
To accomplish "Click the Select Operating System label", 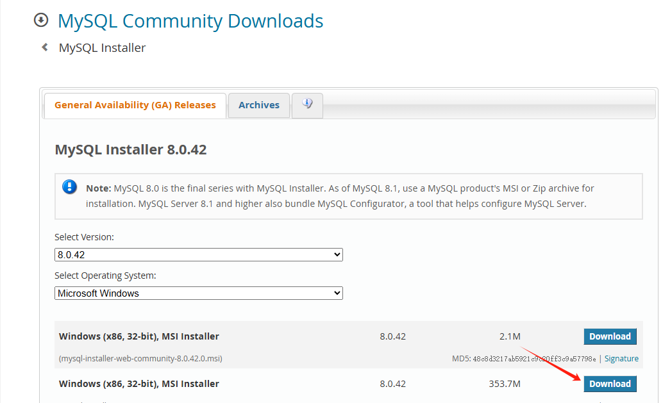I will (105, 276).
